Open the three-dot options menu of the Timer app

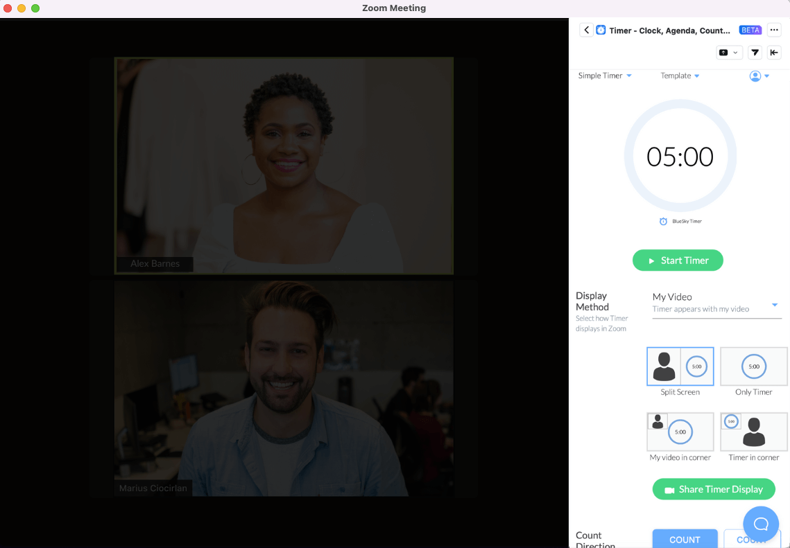(774, 30)
